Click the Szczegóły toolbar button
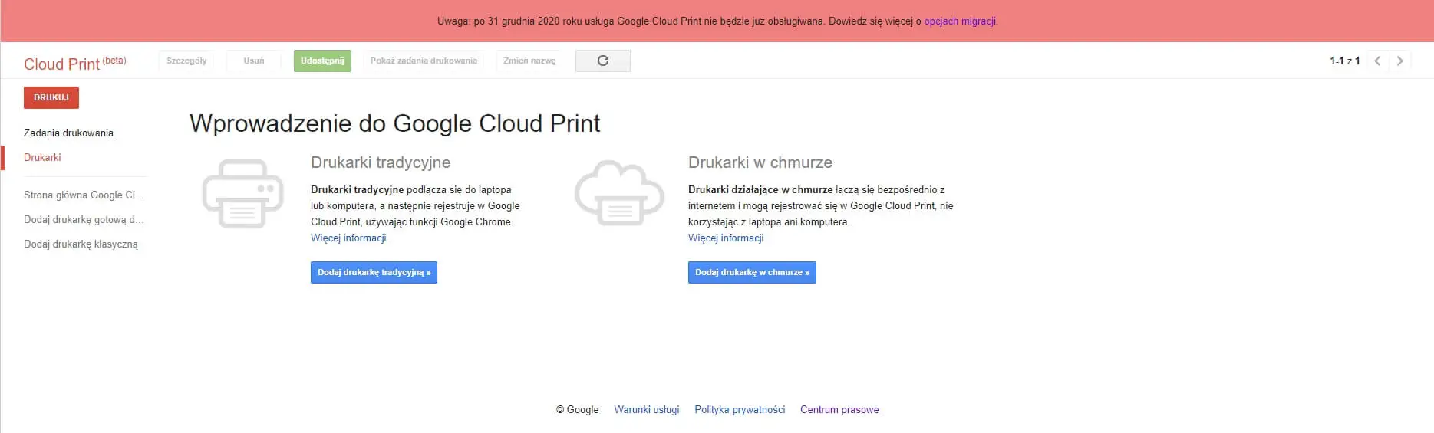This screenshot has height=433, width=1434. coord(186,61)
